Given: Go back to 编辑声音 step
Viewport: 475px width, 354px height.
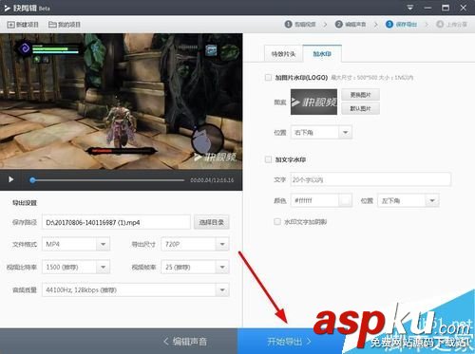Looking at the screenshot, I should click(185, 342).
